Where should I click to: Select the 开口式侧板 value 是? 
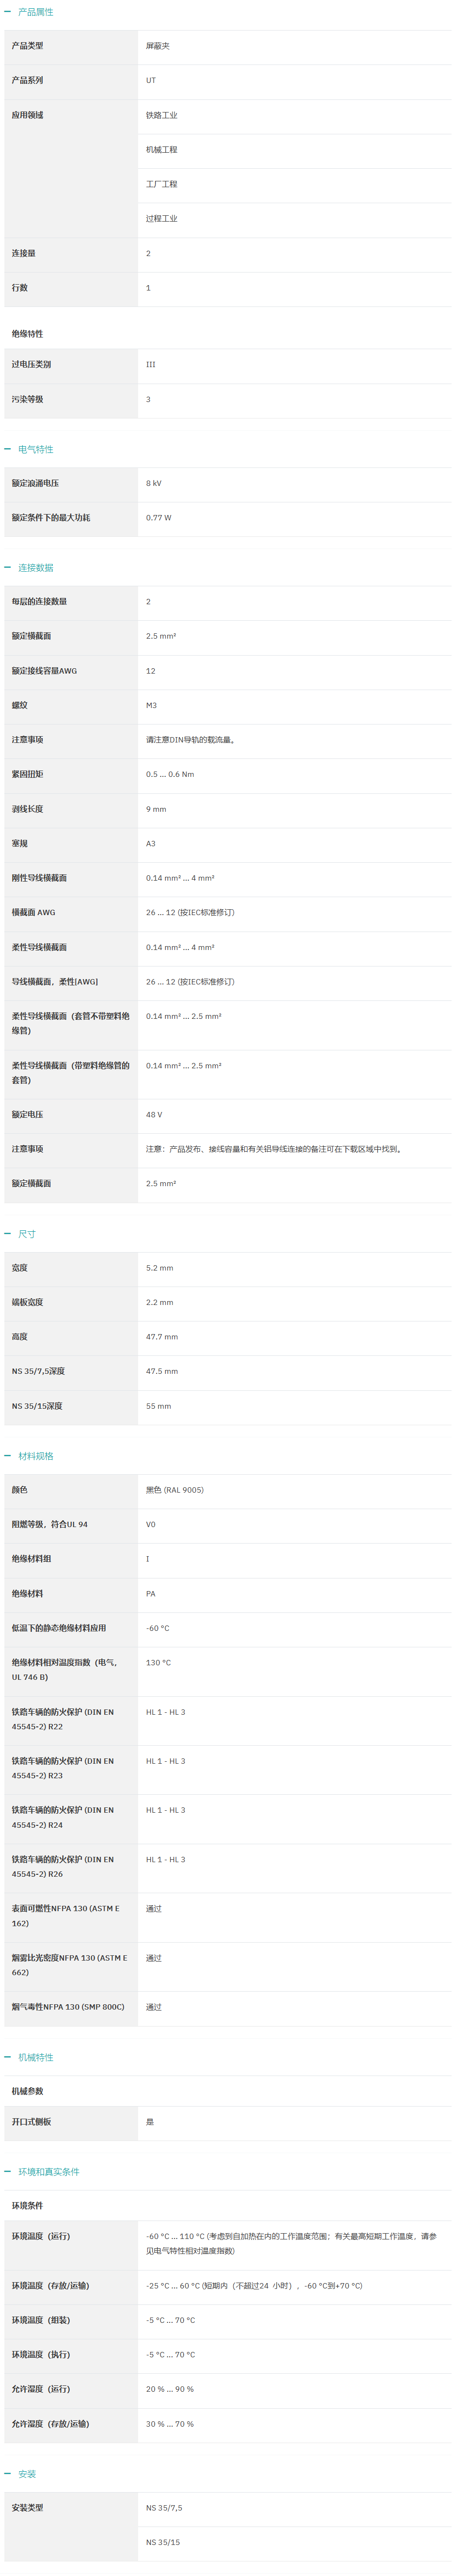[150, 2121]
